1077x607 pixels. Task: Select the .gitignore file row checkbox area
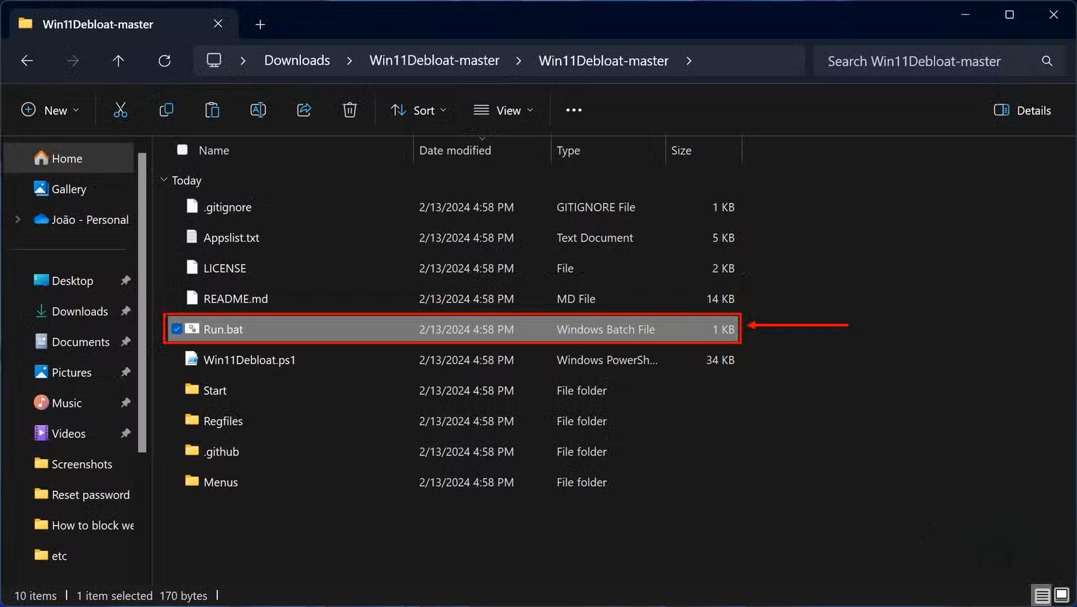pyautogui.click(x=176, y=207)
